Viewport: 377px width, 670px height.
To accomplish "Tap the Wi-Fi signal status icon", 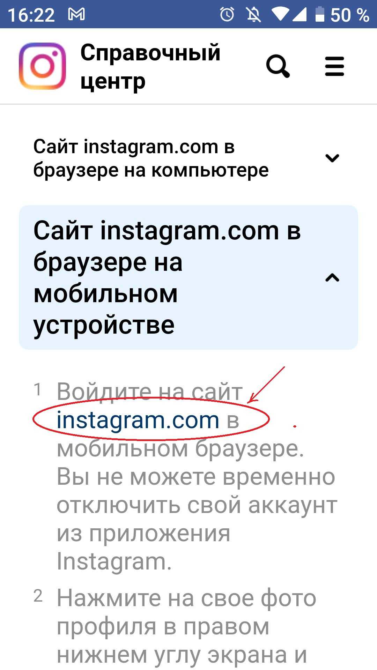I will (280, 14).
